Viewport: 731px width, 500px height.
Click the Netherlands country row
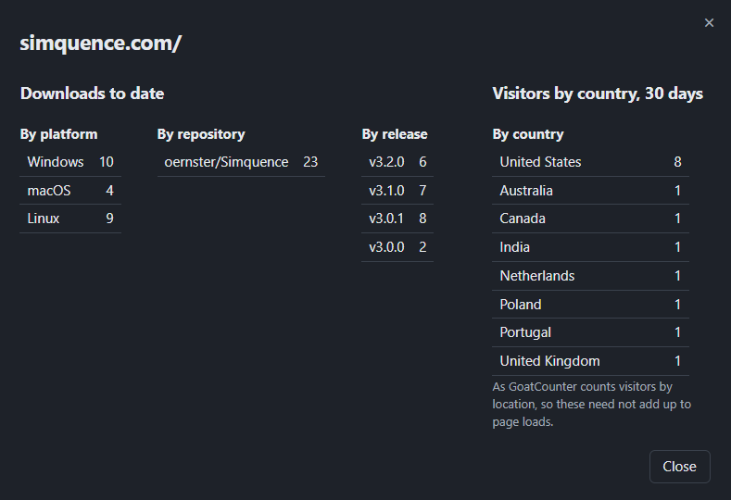pos(591,276)
